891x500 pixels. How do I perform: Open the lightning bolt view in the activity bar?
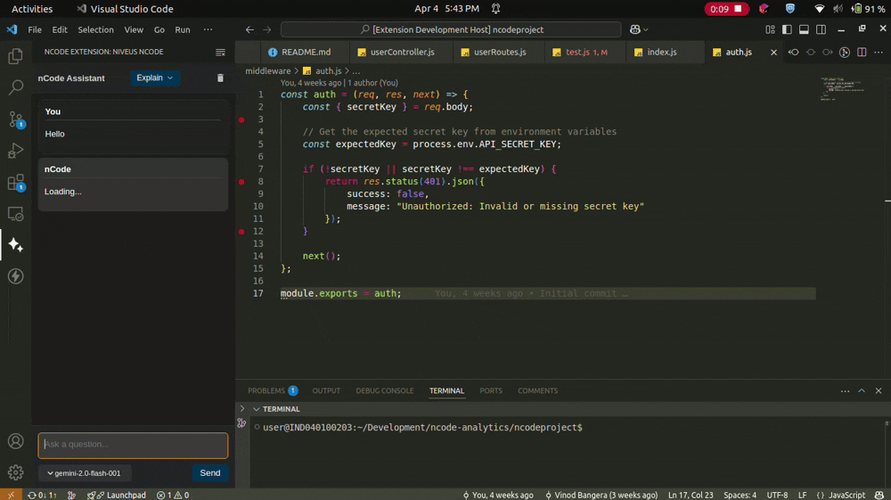coord(15,276)
